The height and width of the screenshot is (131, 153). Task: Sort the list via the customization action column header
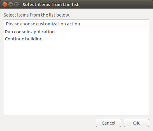(76, 24)
